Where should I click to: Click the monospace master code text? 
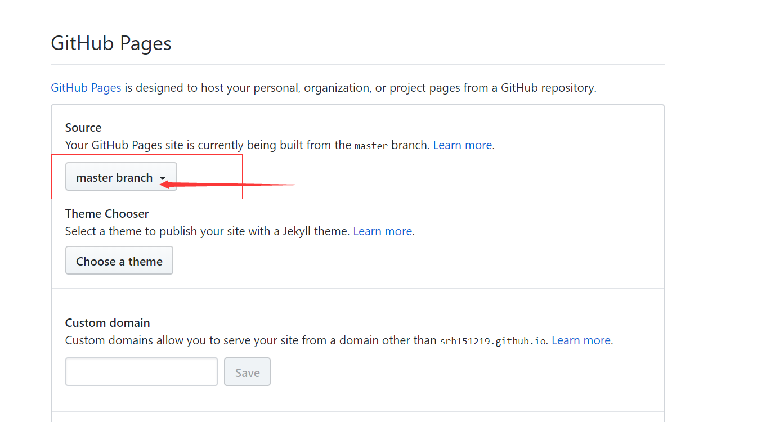click(x=371, y=146)
